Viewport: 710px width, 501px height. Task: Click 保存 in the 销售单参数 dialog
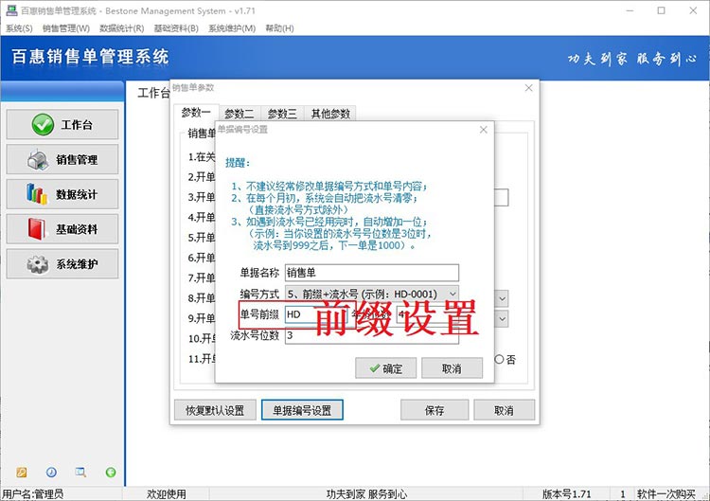(435, 410)
